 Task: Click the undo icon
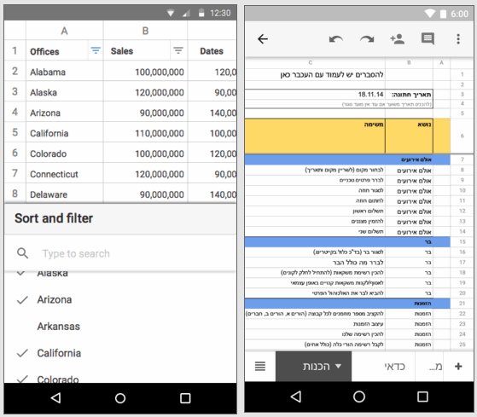click(x=336, y=39)
